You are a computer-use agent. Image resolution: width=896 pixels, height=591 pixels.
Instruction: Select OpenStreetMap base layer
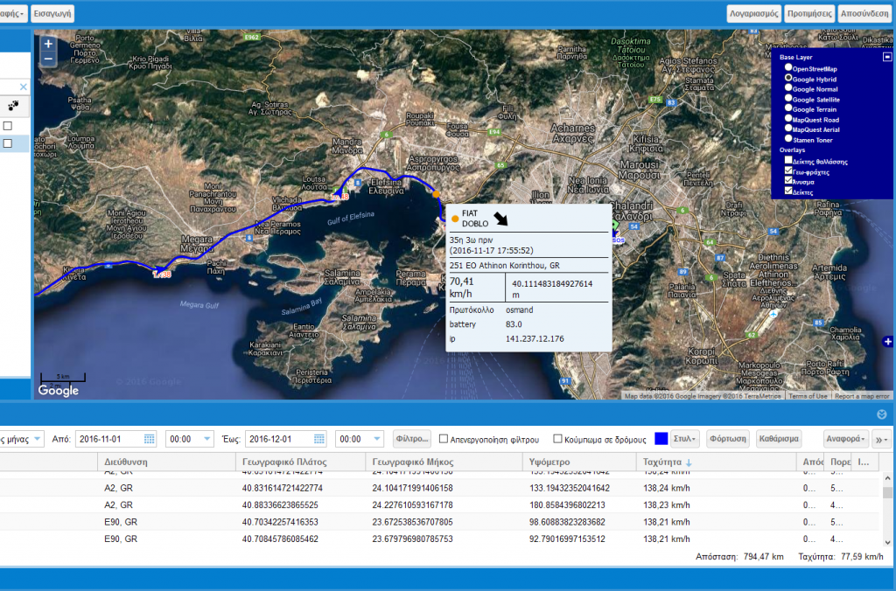(x=788, y=67)
